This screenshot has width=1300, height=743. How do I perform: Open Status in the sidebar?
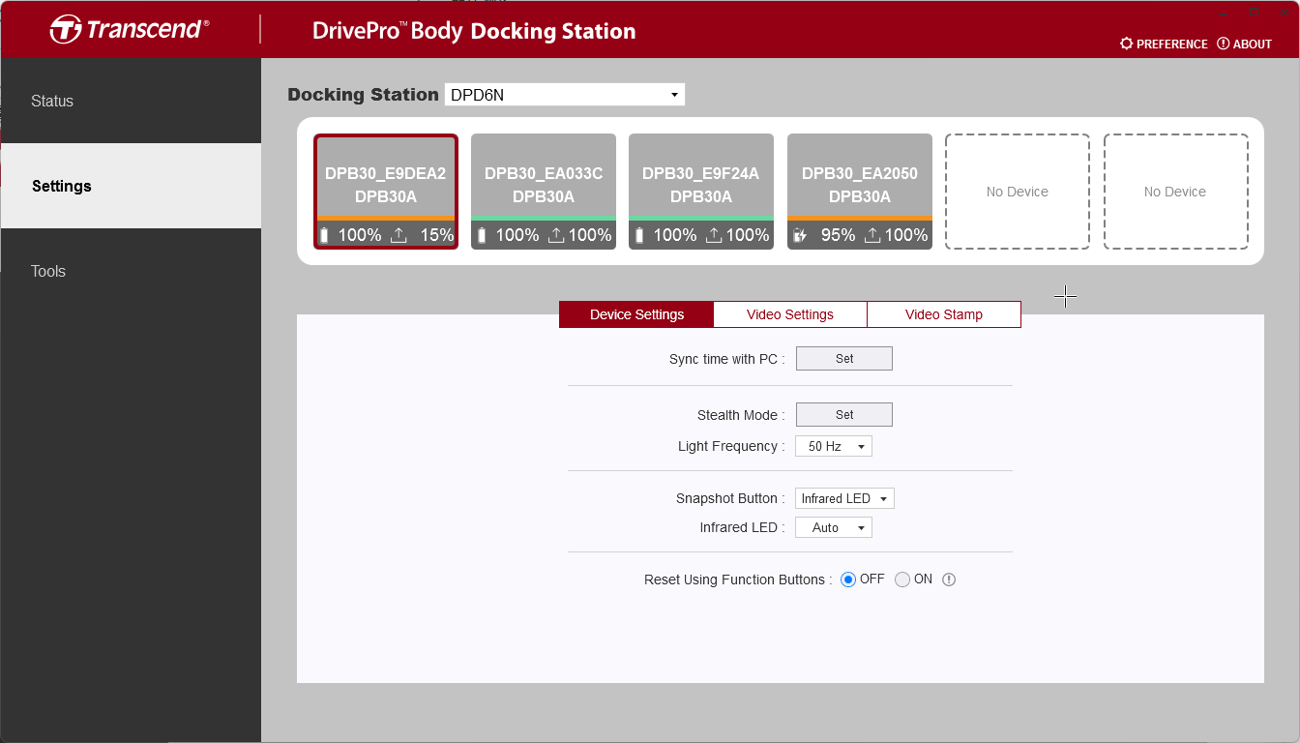click(x=52, y=101)
